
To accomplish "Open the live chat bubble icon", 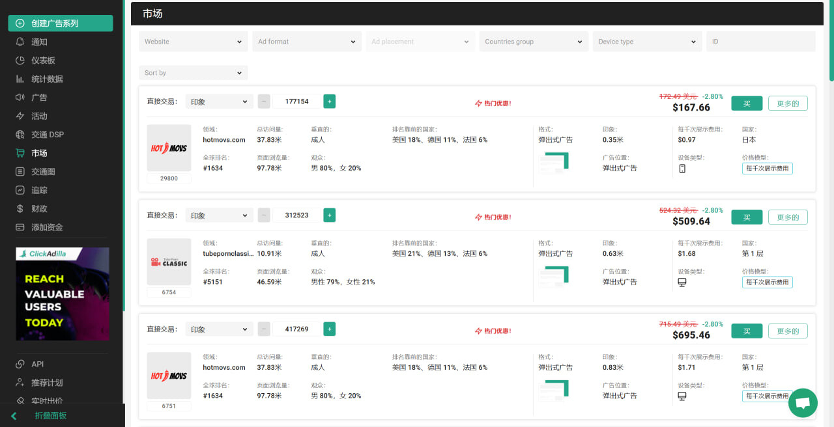I will 803,403.
